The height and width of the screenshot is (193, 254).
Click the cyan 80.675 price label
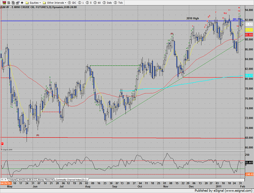coord(249,76)
